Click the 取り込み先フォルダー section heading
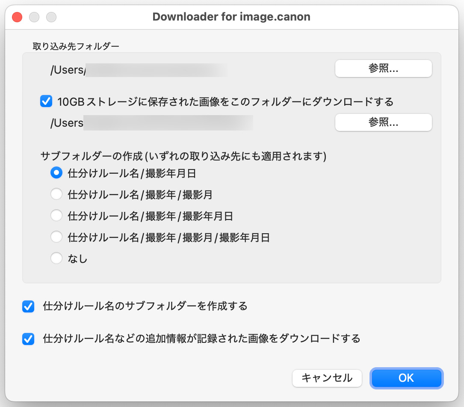This screenshot has width=464, height=407. coord(76,46)
